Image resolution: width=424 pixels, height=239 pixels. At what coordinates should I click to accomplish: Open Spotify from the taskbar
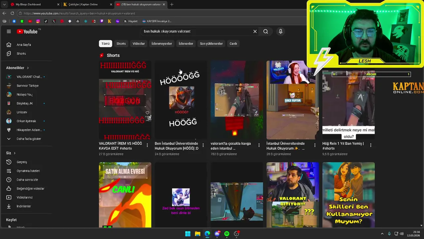(227, 234)
